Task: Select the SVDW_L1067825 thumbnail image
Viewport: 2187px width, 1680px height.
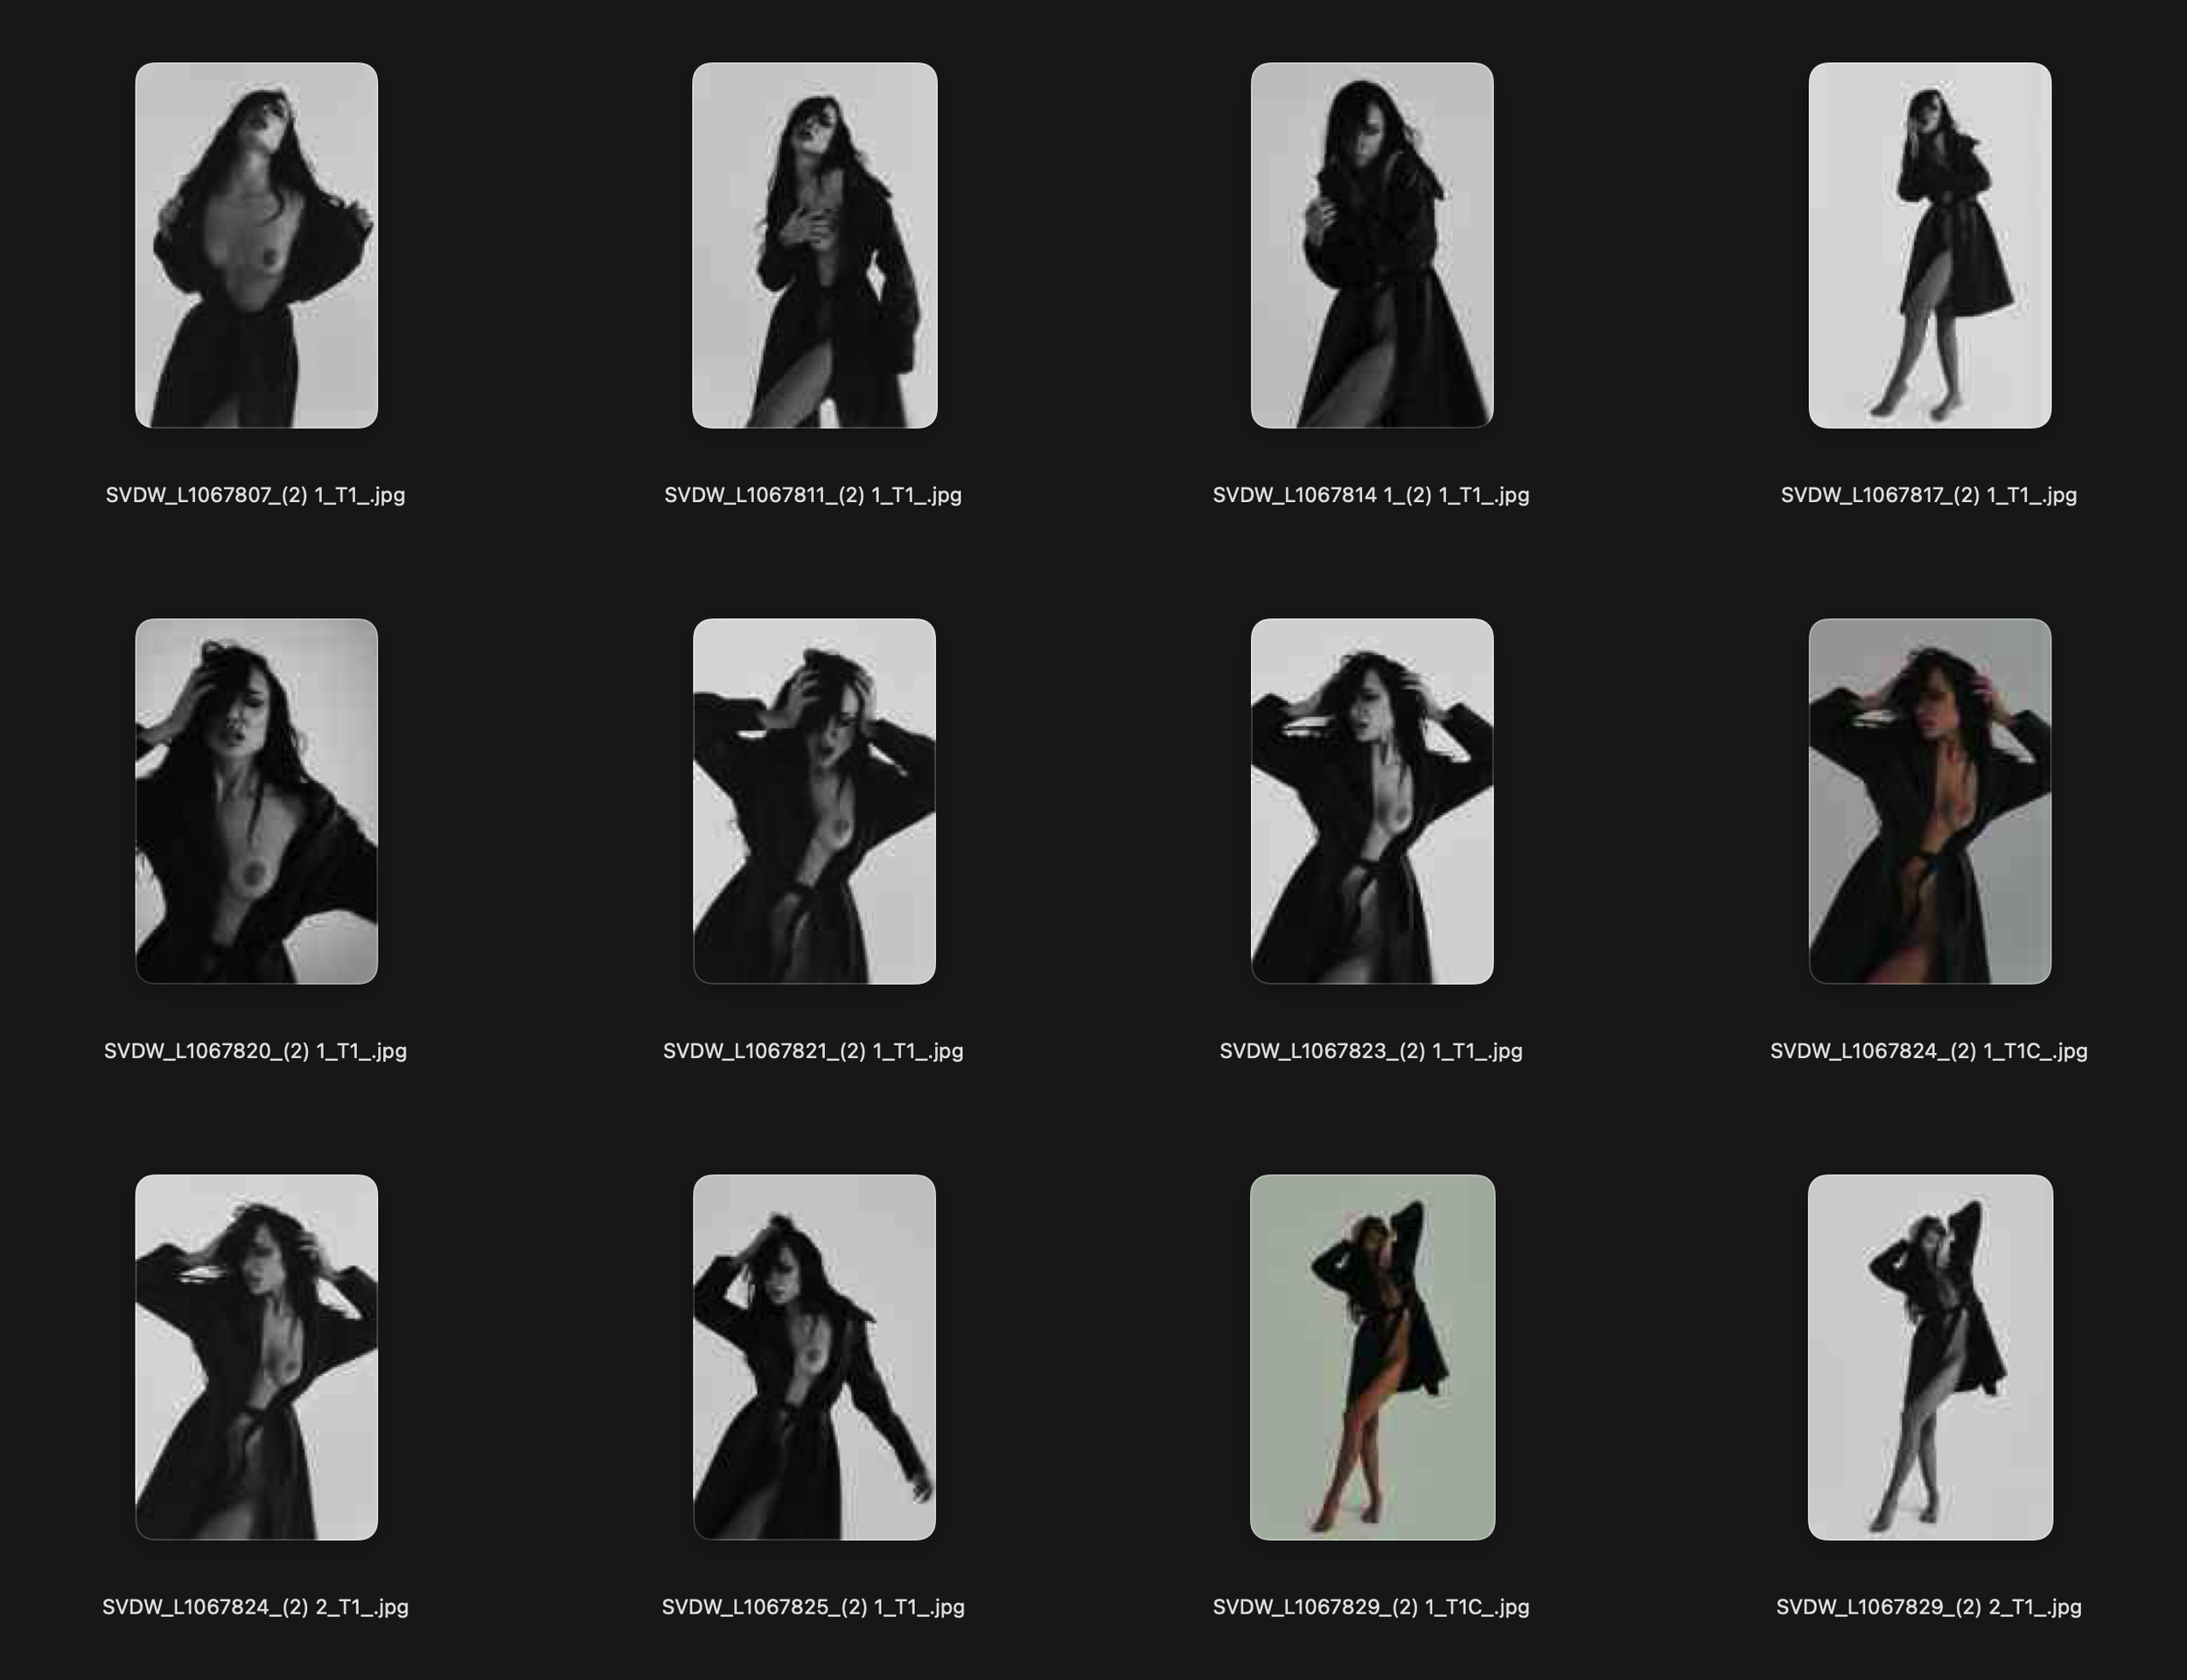Action: (x=814, y=1357)
